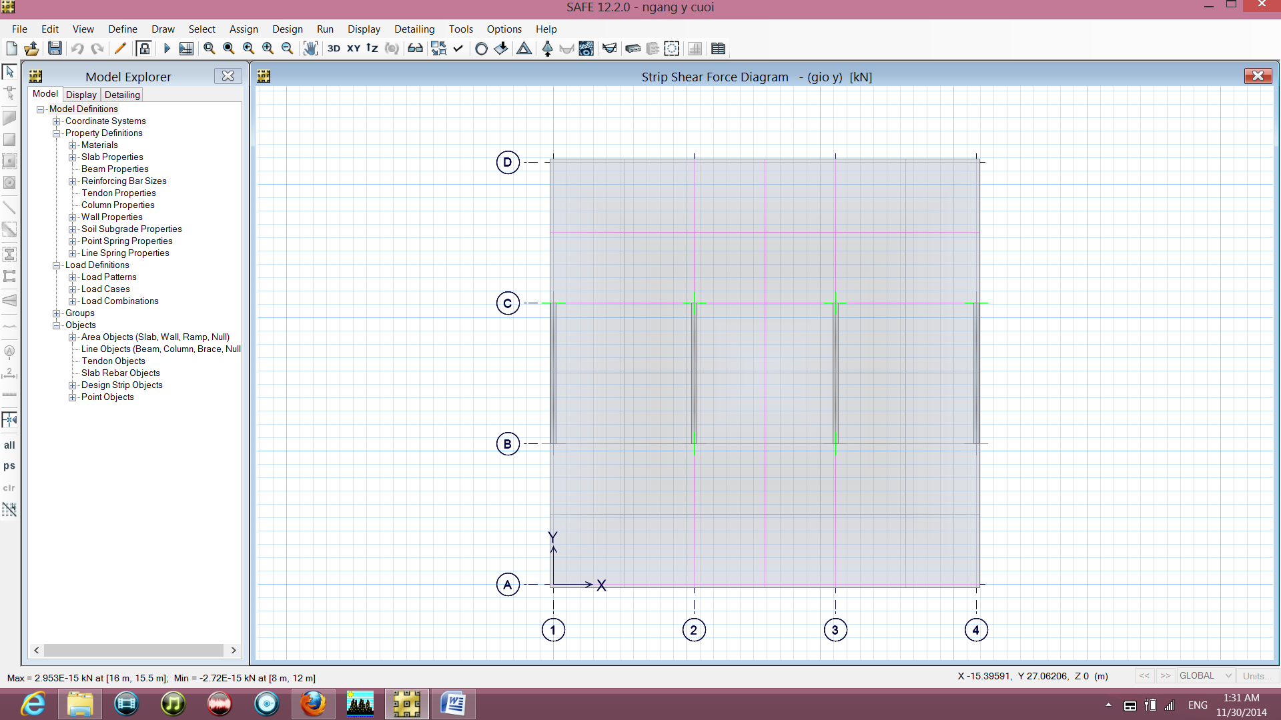Click the rubber band zoom icon
The image size is (1281, 720).
(209, 49)
